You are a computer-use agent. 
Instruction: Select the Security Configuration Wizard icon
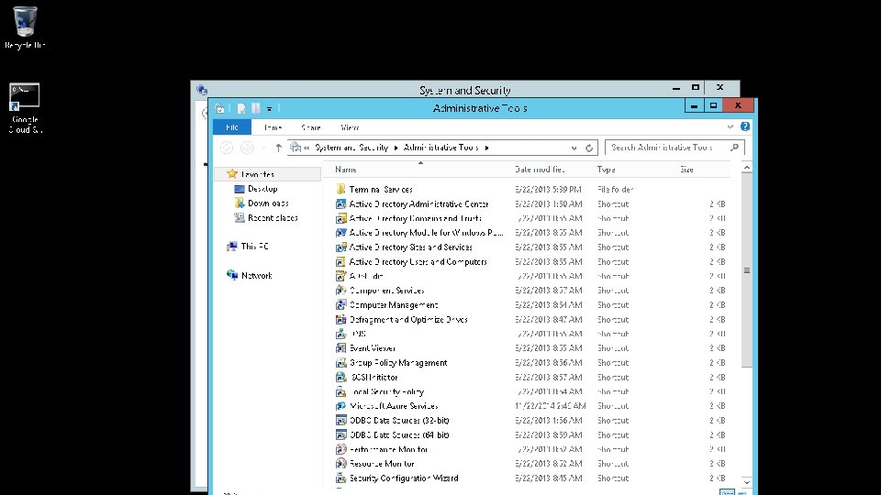[340, 478]
